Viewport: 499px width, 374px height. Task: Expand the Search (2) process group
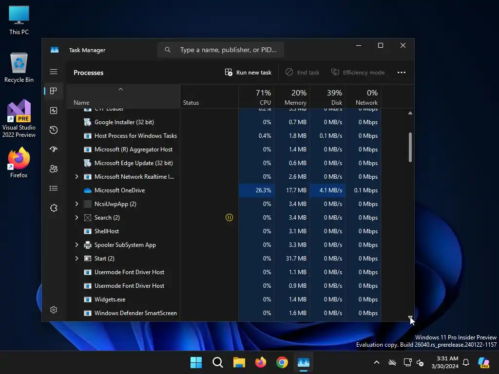tap(77, 218)
